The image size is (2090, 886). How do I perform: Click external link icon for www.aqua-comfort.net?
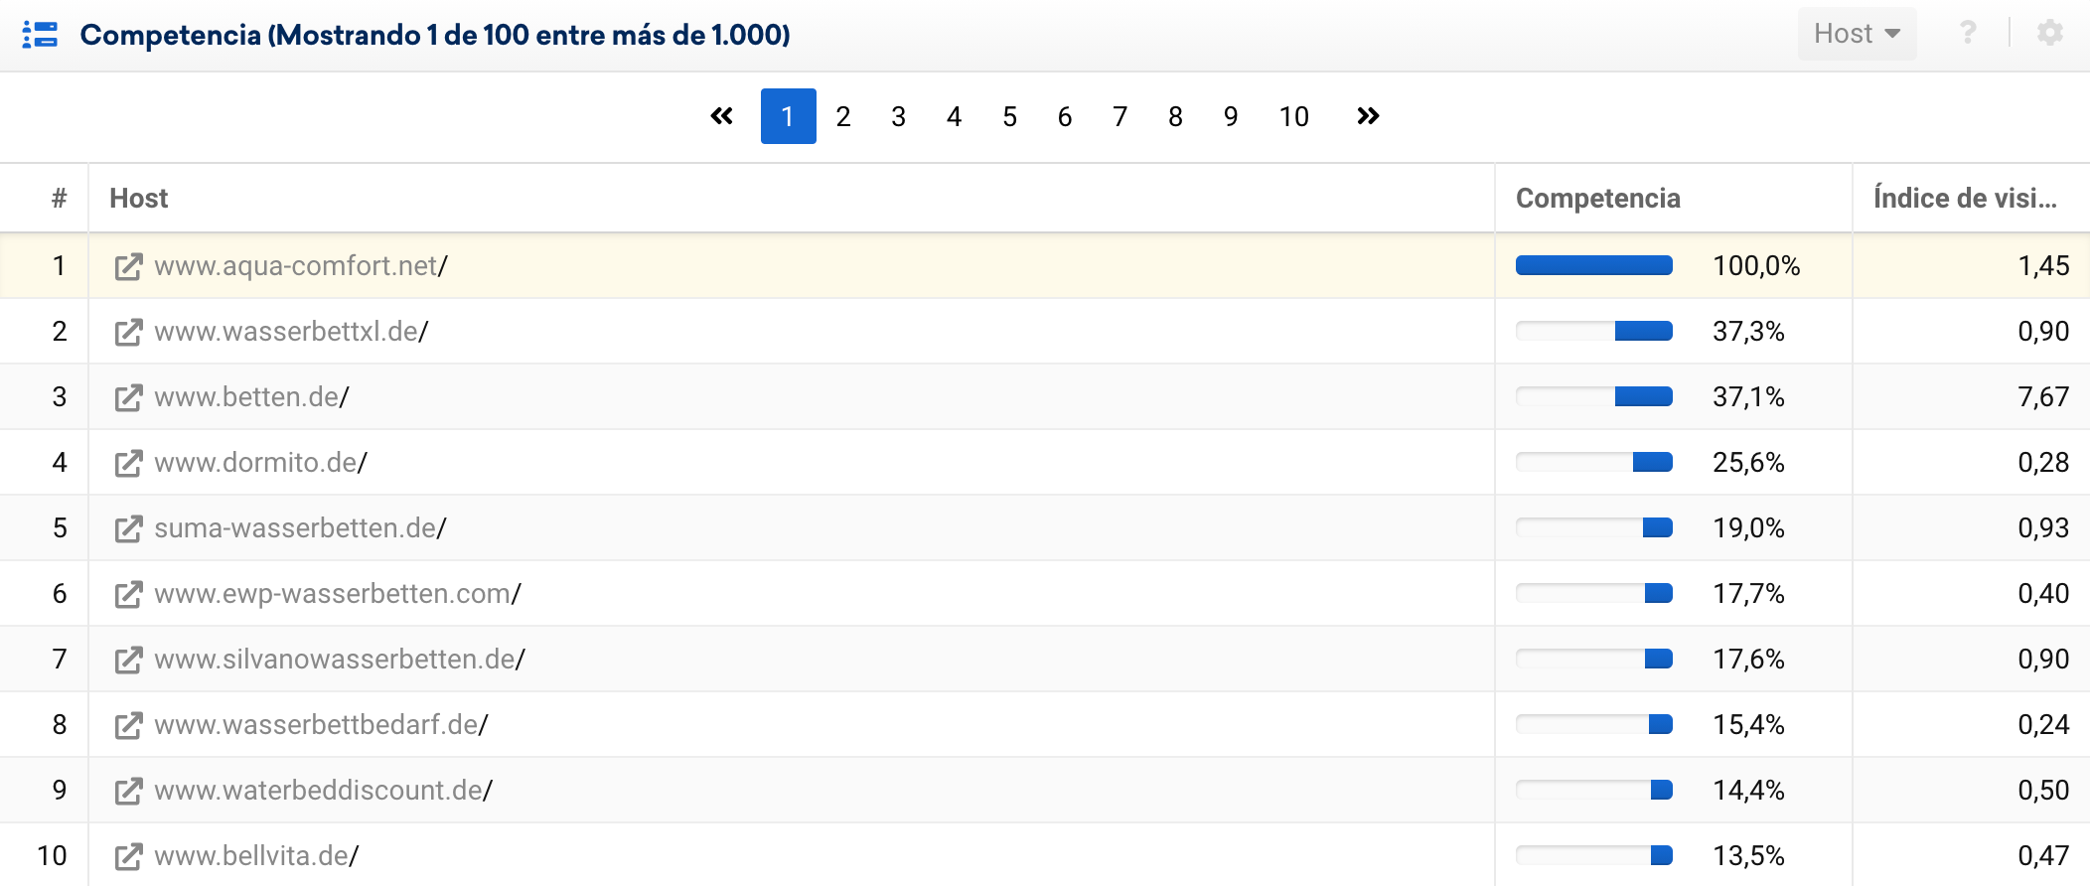point(128,267)
